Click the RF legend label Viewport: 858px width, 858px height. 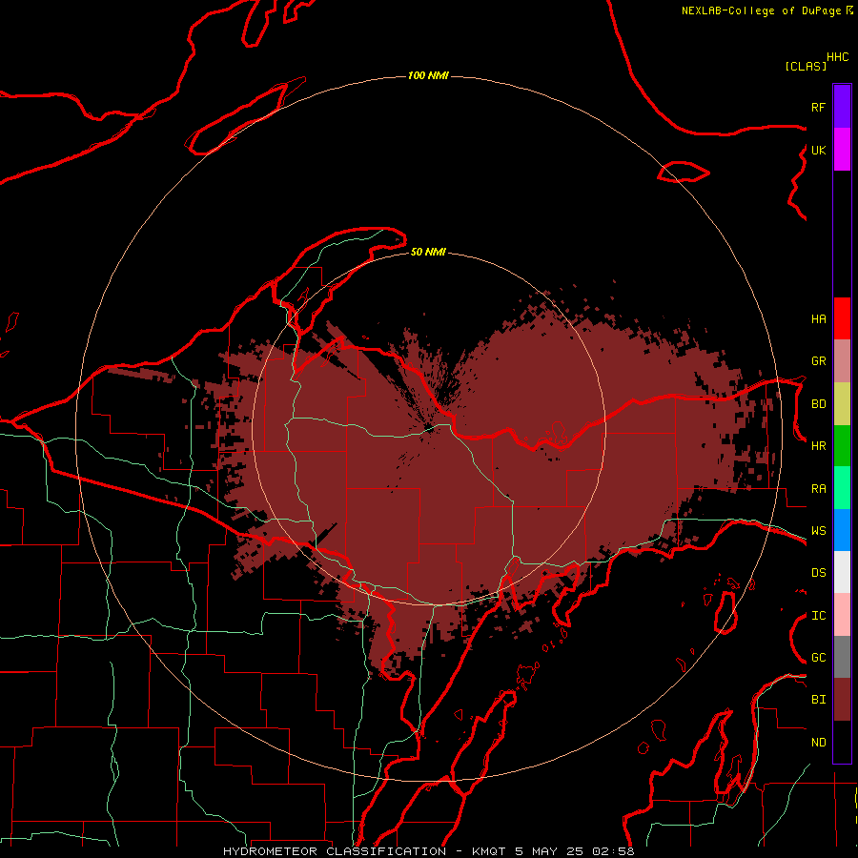[818, 107]
